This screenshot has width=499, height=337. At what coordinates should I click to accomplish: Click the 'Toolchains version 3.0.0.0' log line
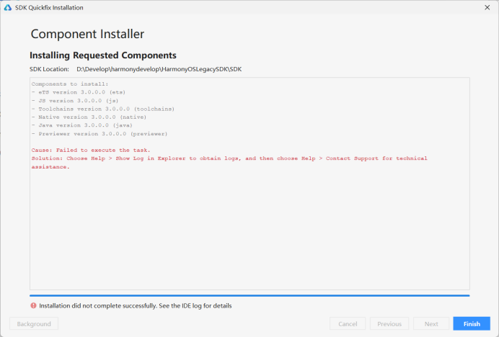[103, 109]
